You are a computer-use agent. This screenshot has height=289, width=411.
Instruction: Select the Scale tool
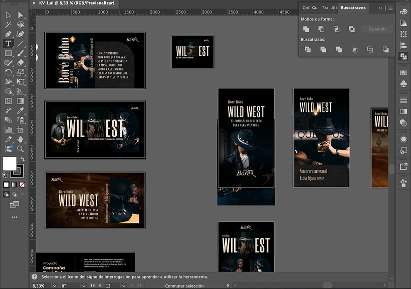pyautogui.click(x=21, y=72)
